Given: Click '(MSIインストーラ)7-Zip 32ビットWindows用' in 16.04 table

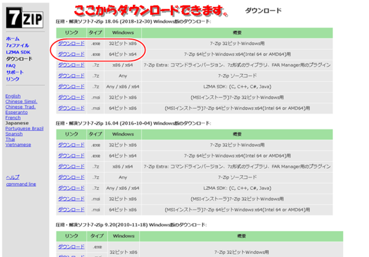Looking at the screenshot, I should pos(237,199).
